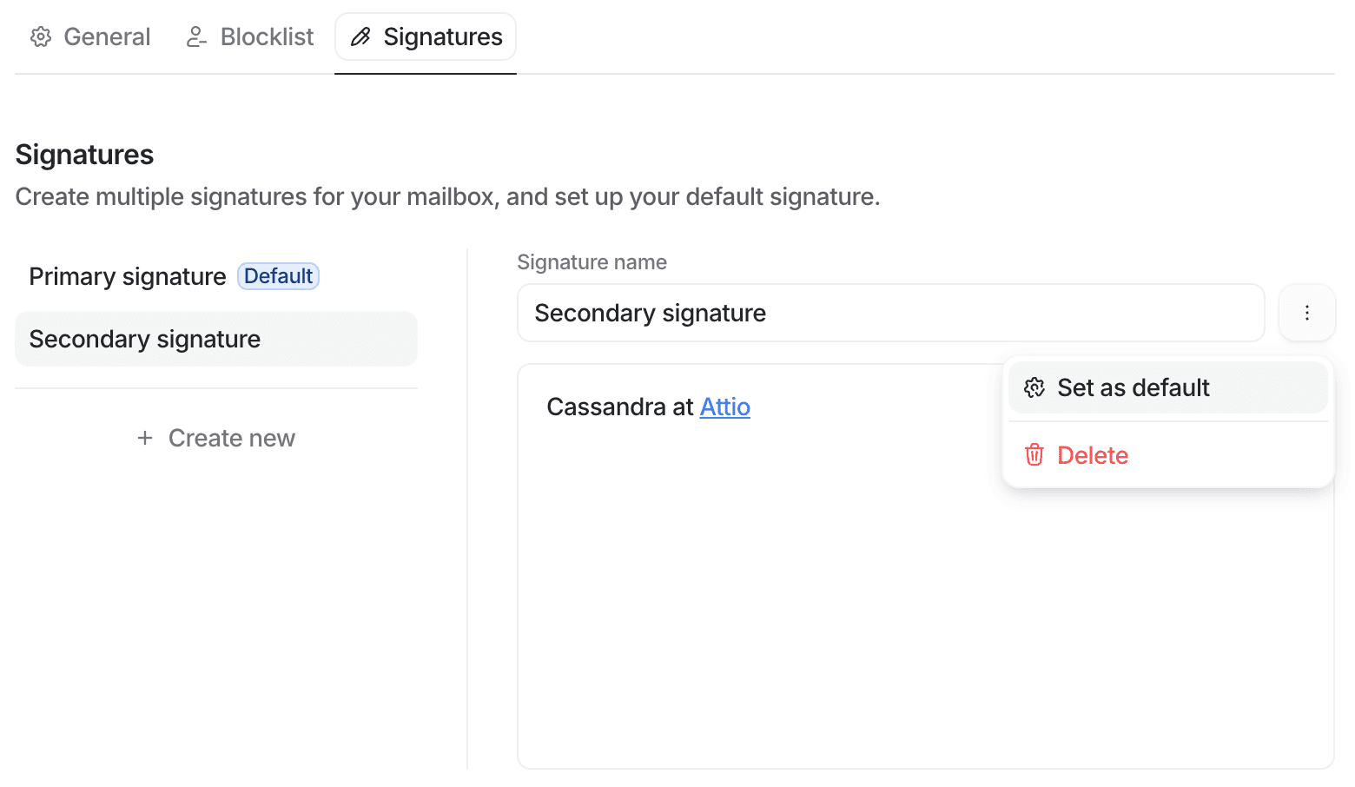Open the three-dot options menu button
Screen dimensions: 1355x787
(x=1307, y=313)
